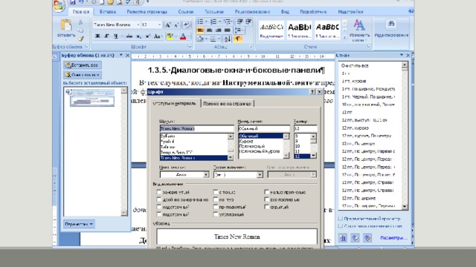Viewport: 476px width, 267px height.
Task: Click the Вставить все clipboard button
Action: (83, 65)
